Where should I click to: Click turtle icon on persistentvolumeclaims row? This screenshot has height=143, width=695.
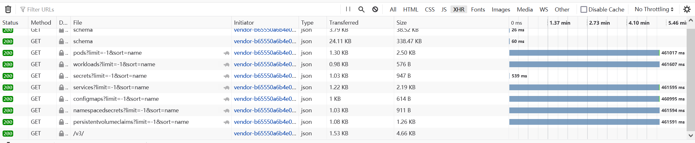click(x=227, y=122)
